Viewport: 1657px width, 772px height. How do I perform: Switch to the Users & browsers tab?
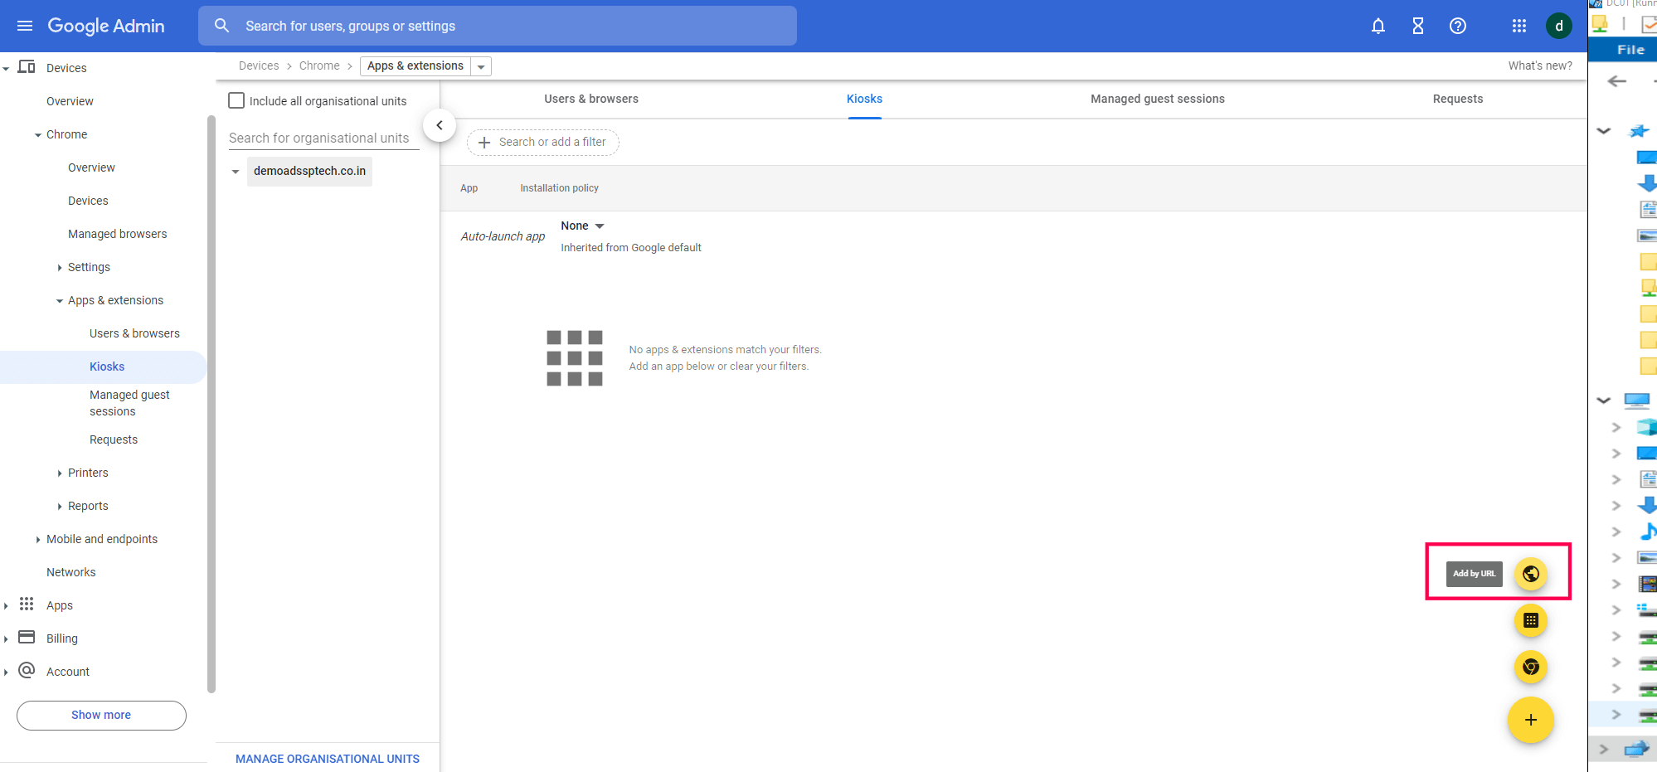pos(591,99)
